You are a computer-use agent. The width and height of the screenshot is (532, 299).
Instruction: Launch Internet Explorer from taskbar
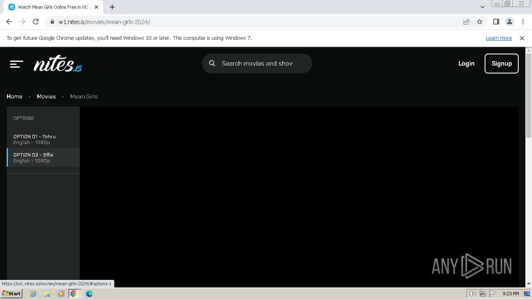(x=33, y=294)
